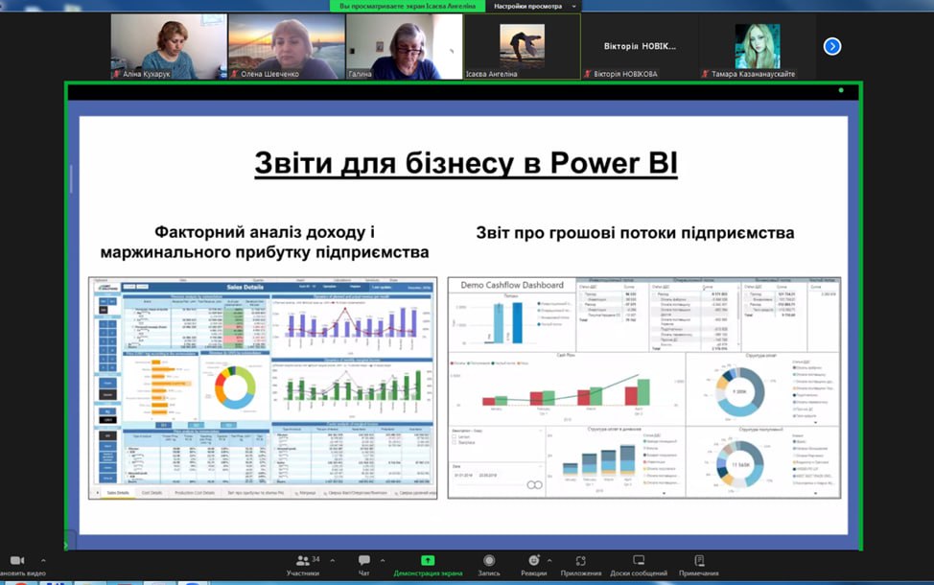Select Аліна Кухарук video thumbnail
934x585 pixels.
pyautogui.click(x=169, y=46)
